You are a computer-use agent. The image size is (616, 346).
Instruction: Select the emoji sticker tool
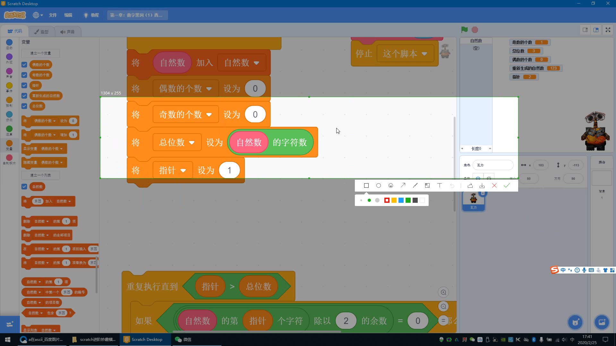click(x=391, y=185)
